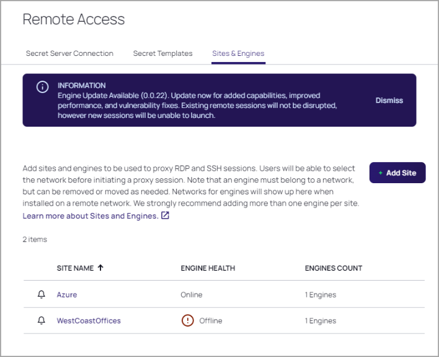Switch to the Secret Templates tab
Viewport: 439px width, 357px height.
(x=162, y=53)
